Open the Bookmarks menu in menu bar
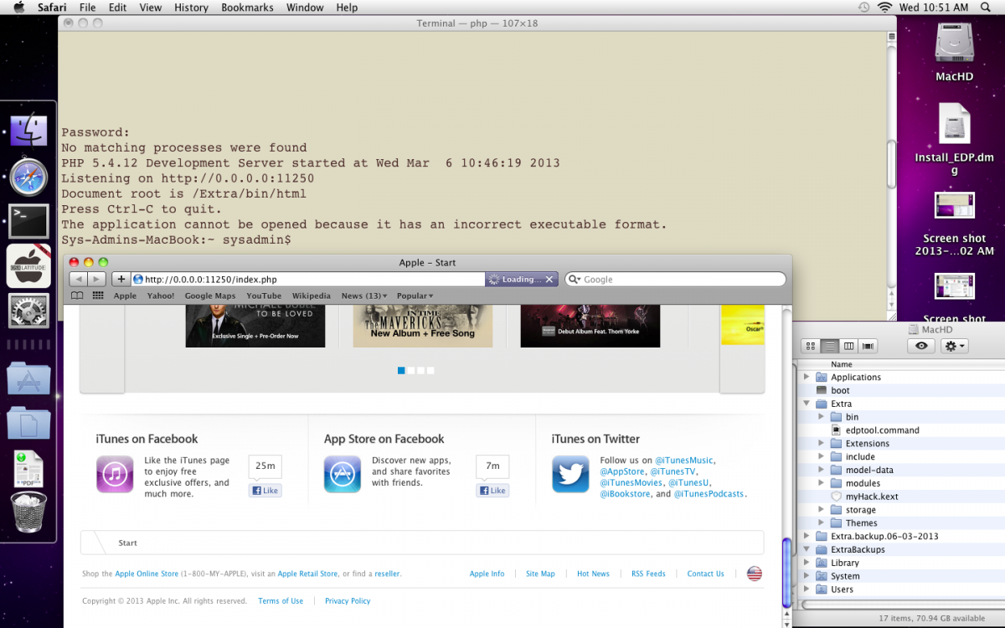The width and height of the screenshot is (1005, 628). [247, 8]
